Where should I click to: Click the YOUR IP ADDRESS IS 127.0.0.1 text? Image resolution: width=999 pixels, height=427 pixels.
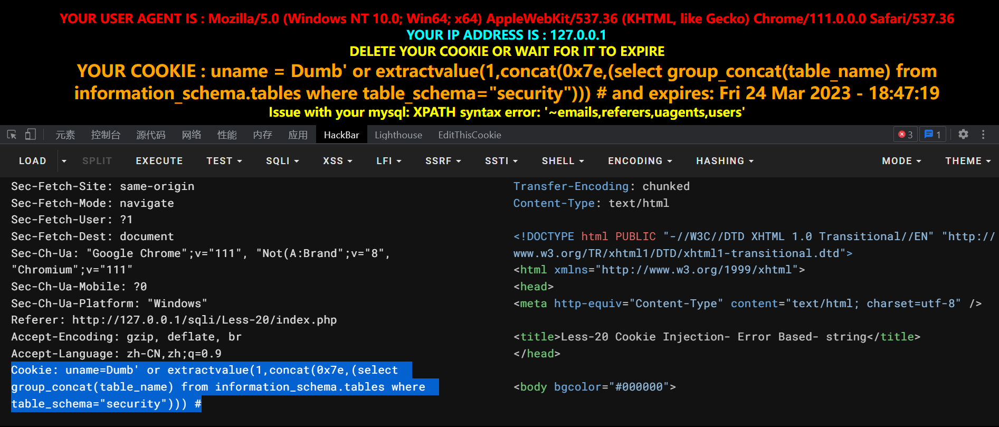[506, 35]
